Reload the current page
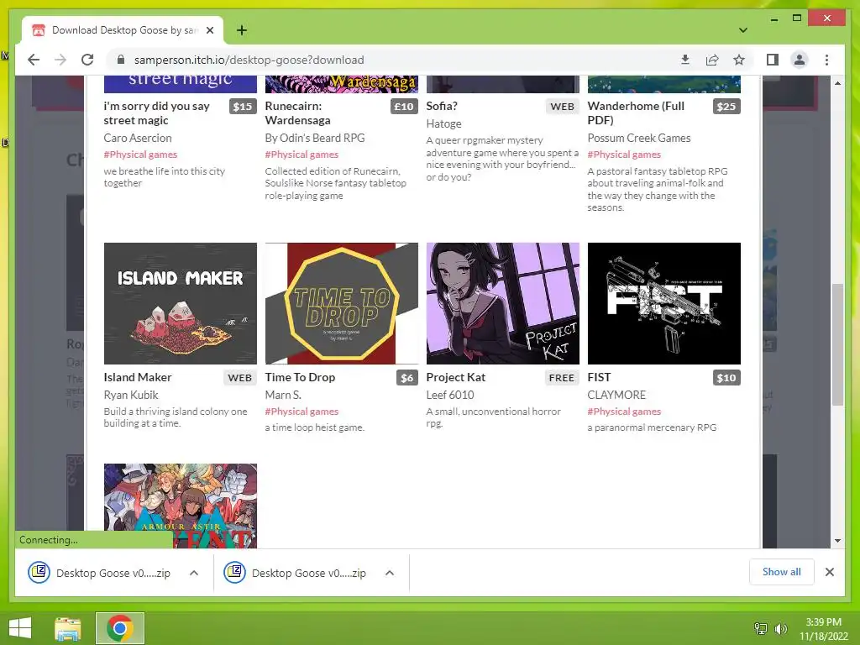This screenshot has height=645, width=860. (x=87, y=60)
